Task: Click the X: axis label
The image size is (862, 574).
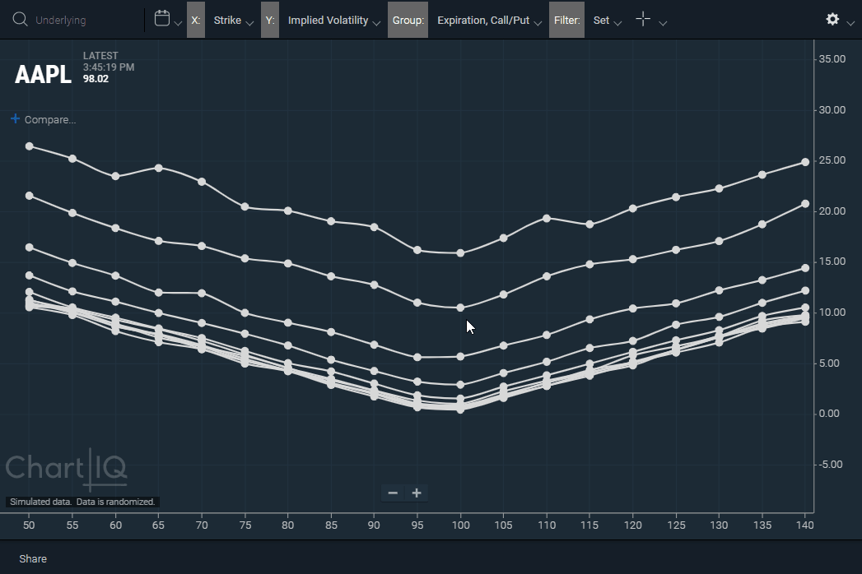Action: point(196,20)
